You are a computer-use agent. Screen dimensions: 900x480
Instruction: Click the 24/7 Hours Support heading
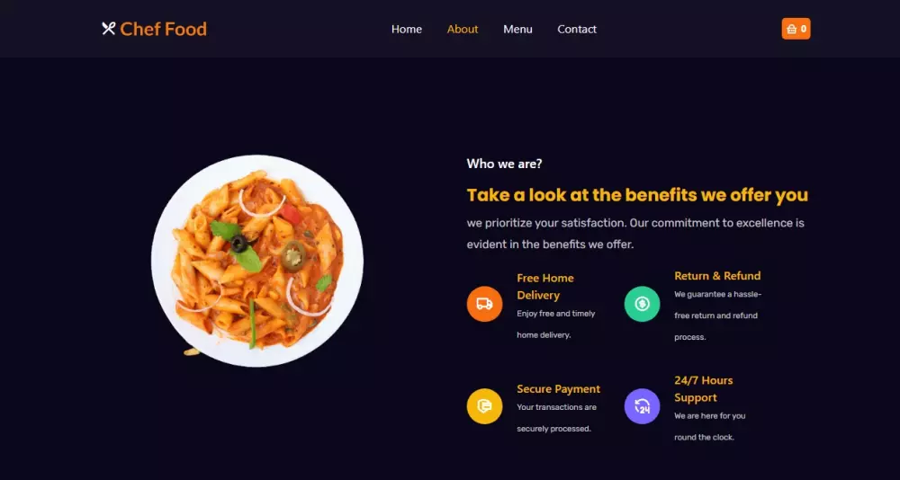704,389
